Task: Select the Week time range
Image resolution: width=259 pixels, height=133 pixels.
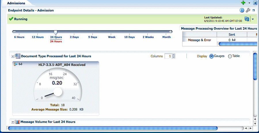Action: [x=112, y=37]
